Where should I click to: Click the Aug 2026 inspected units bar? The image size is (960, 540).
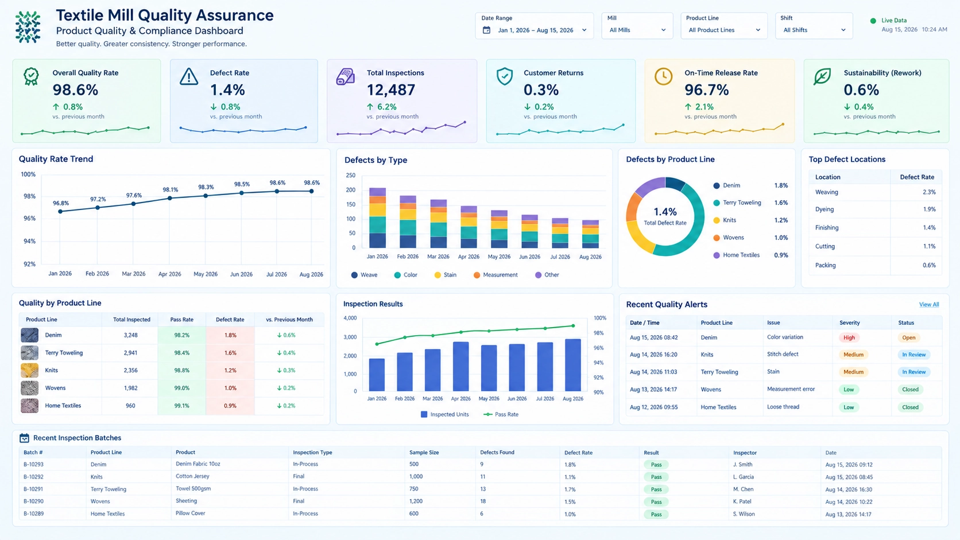(572, 365)
